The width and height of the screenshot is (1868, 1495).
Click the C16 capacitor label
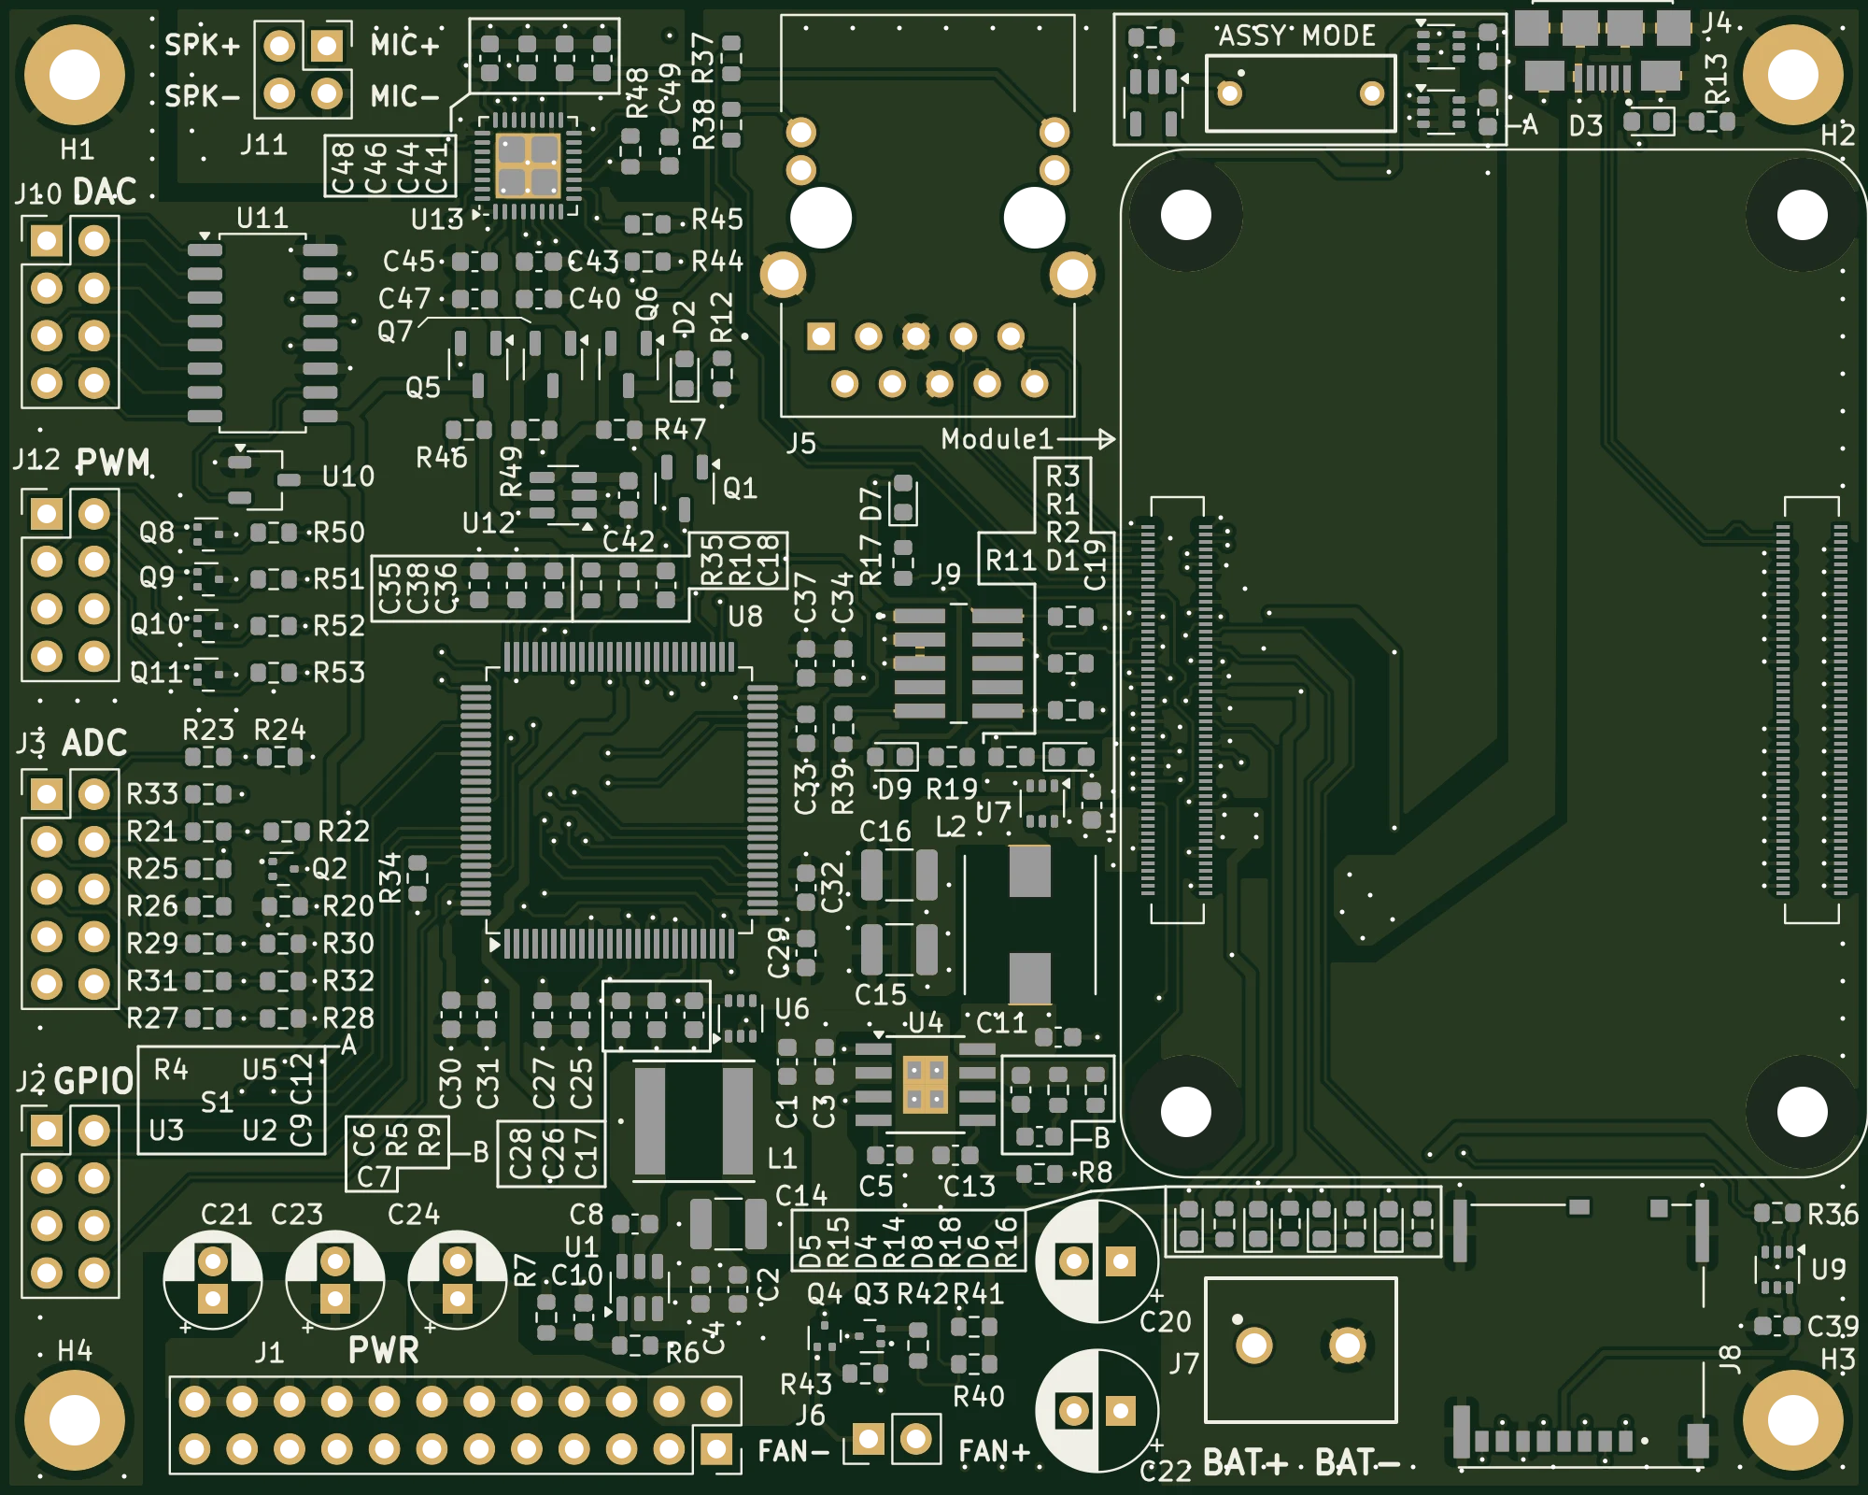(x=884, y=832)
